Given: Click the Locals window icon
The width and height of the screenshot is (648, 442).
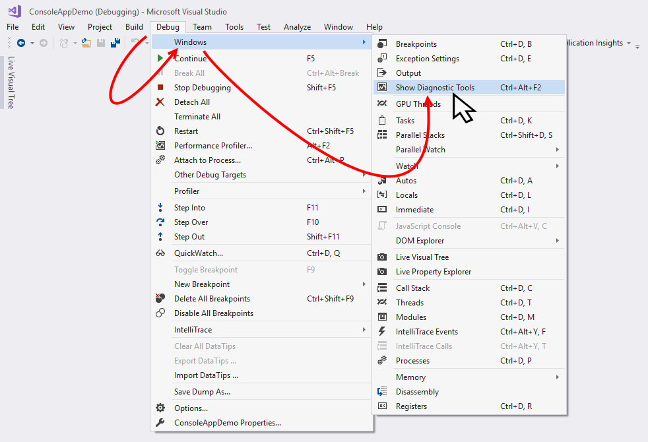Looking at the screenshot, I should (382, 195).
